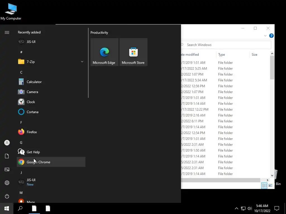
Task: Minimize the File Explorer window
Action: tap(243, 28)
